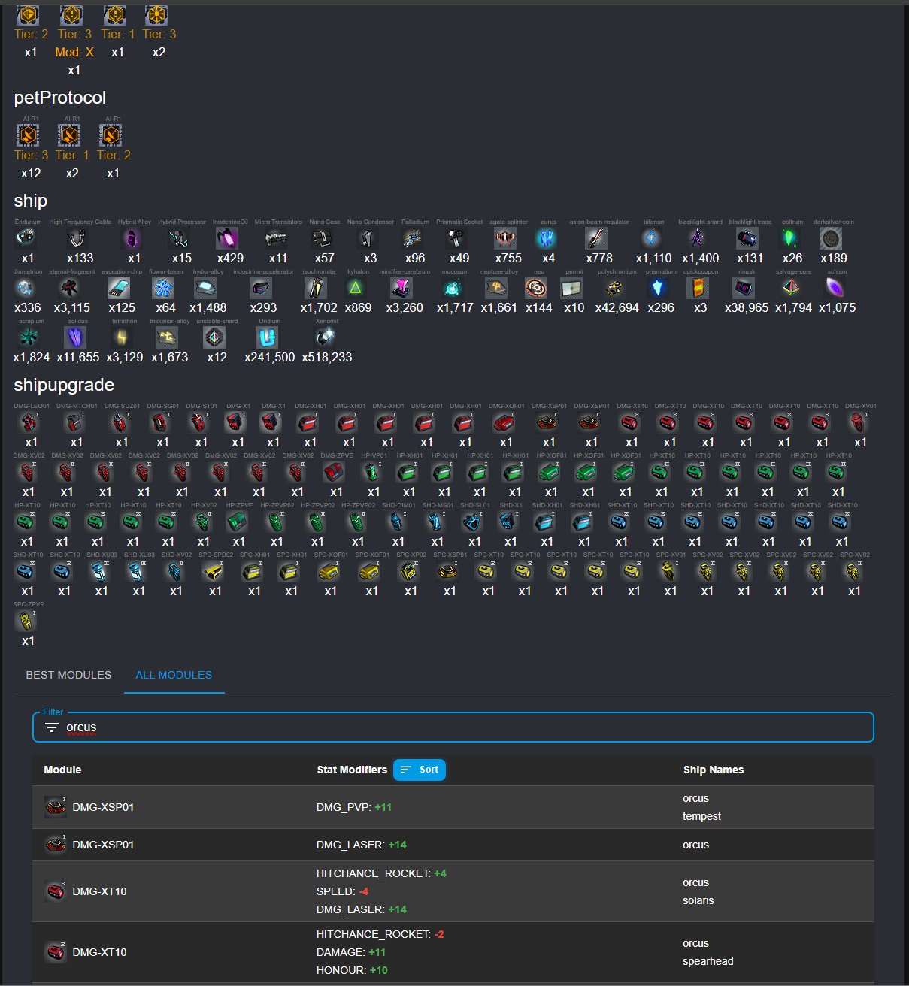Image resolution: width=909 pixels, height=986 pixels.
Task: Click the darksilver-coin item icon
Action: pyautogui.click(x=832, y=238)
